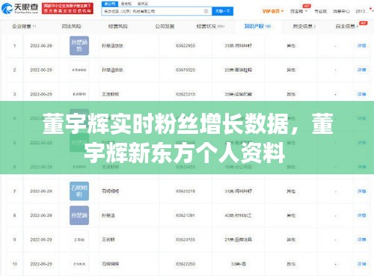Click the trademark name in row 7
Viewport: 374px width, 276px height.
110,191
